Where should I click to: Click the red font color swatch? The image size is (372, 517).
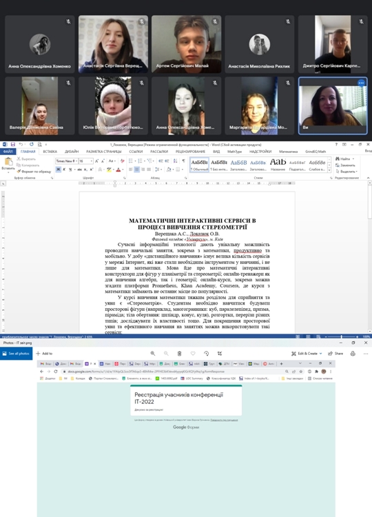tap(118, 170)
